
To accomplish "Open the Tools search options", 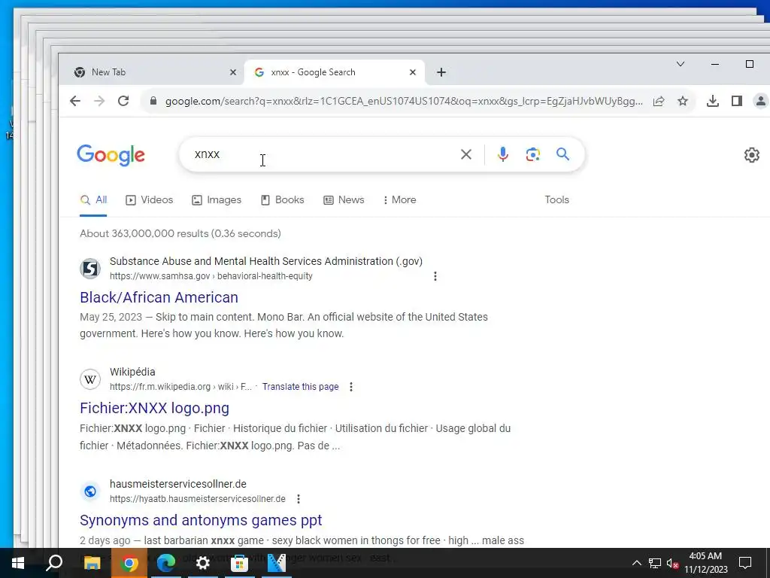I will (x=557, y=199).
